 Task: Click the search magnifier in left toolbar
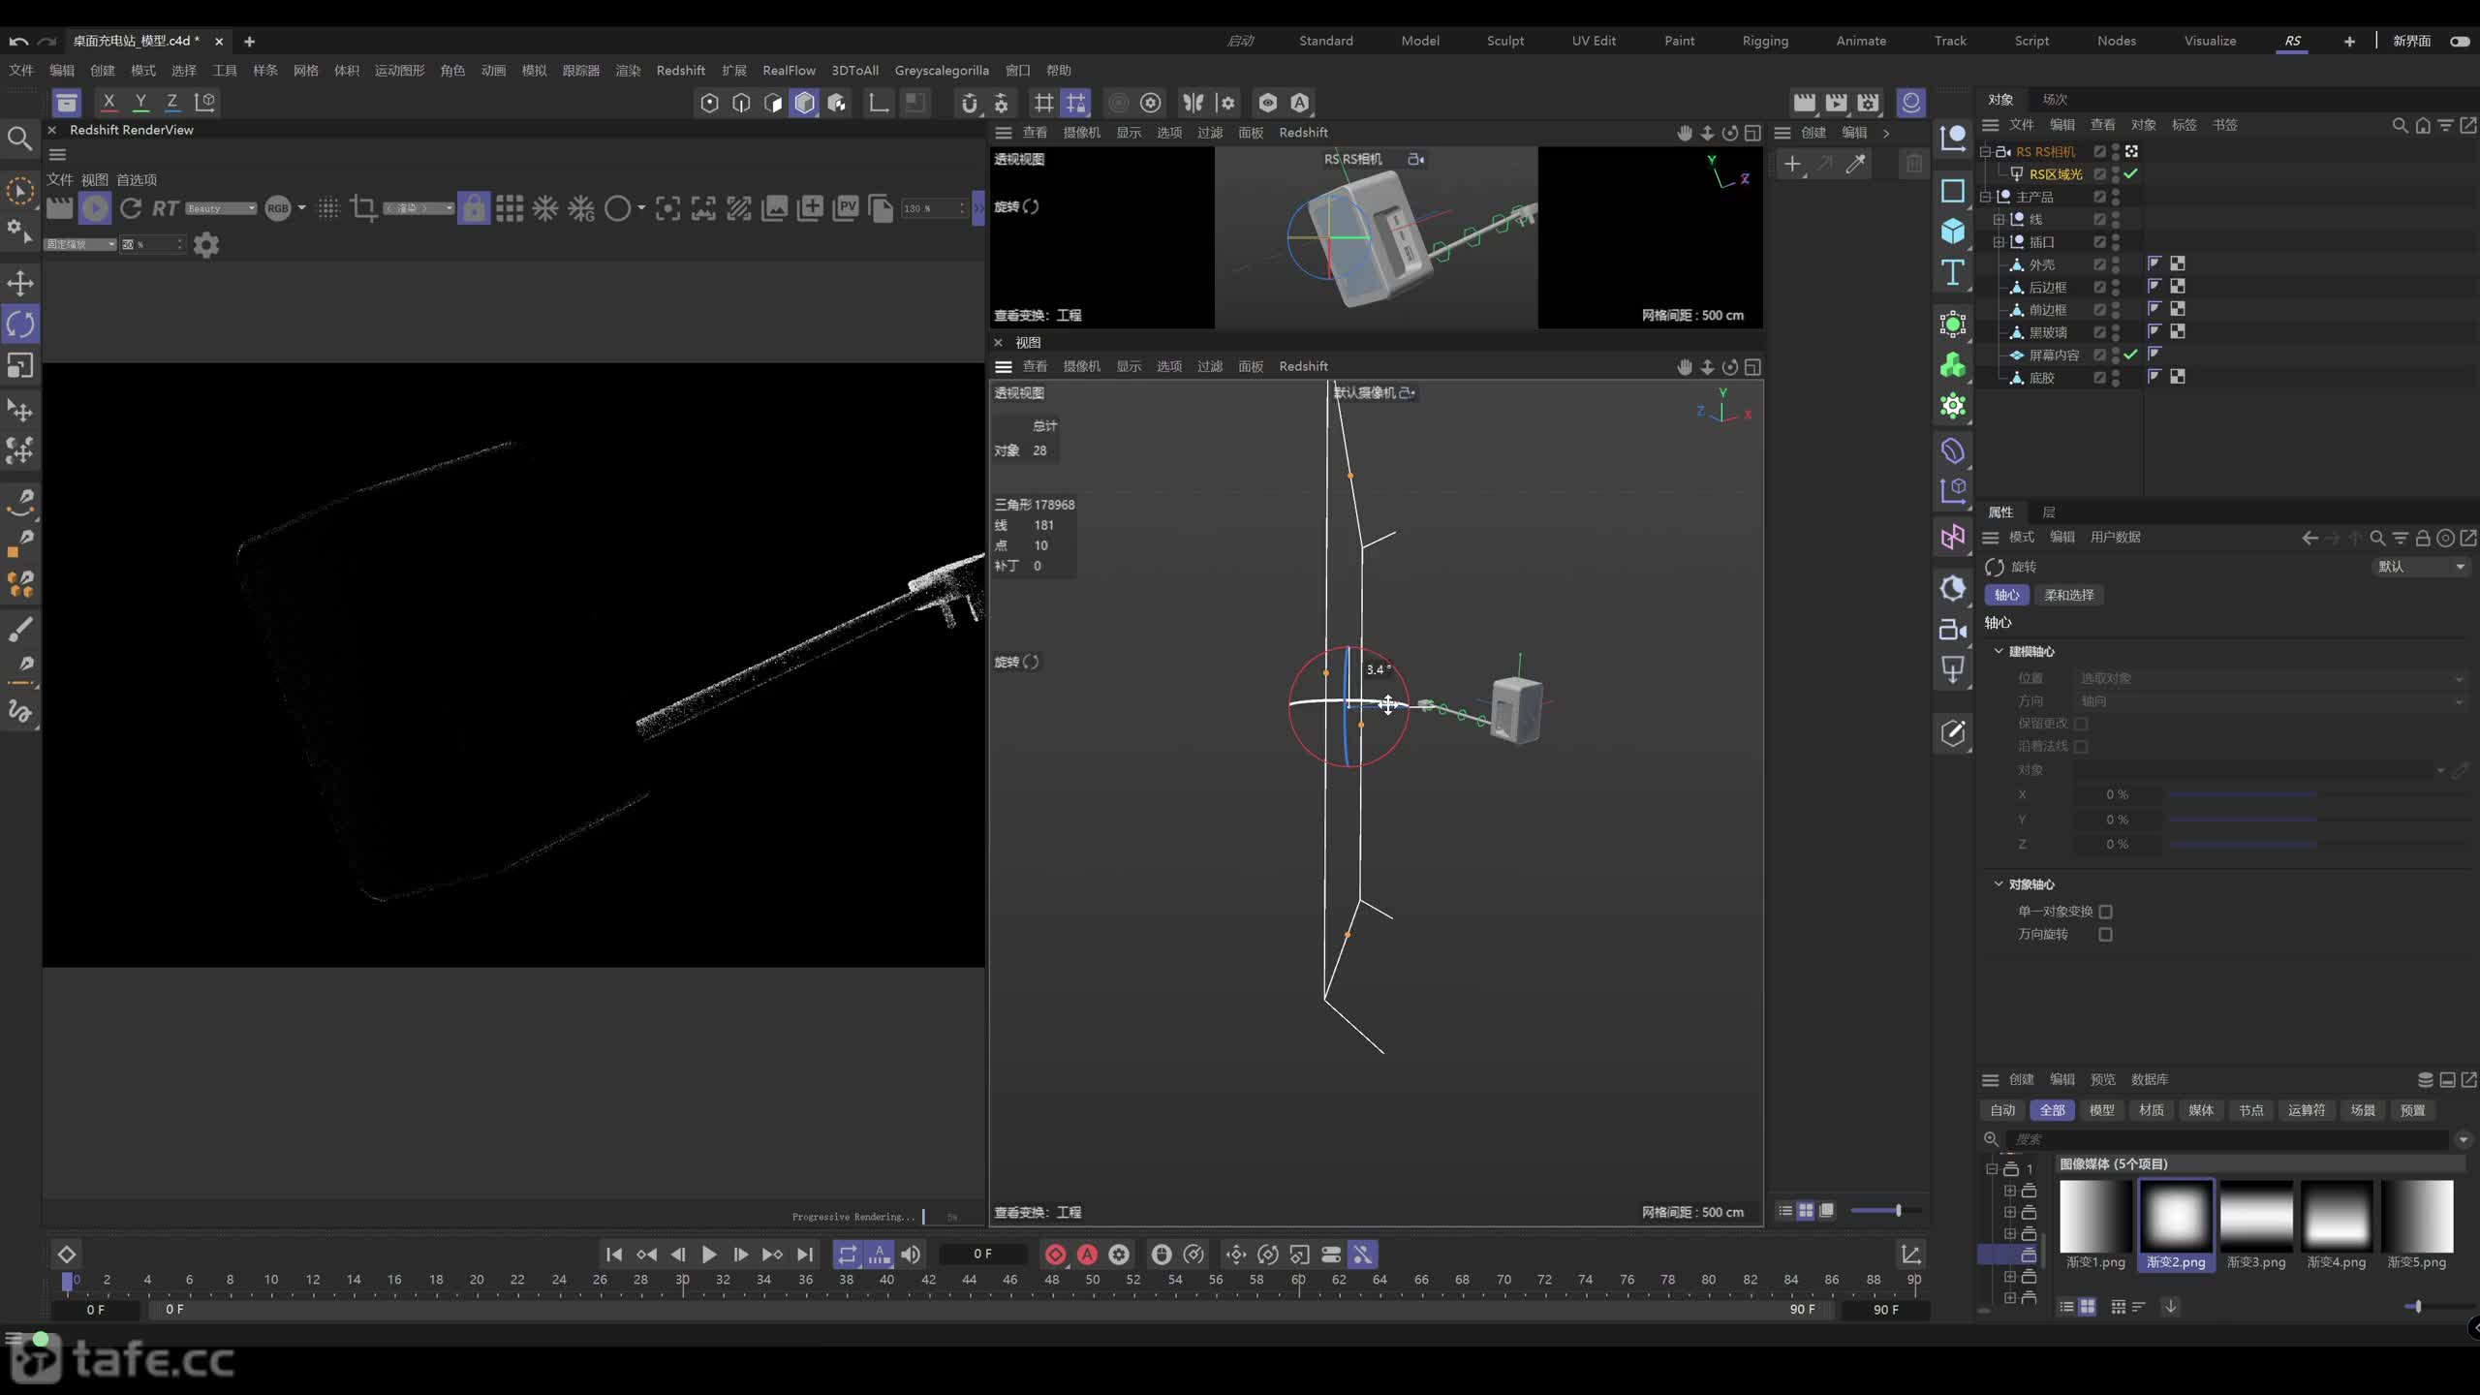pyautogui.click(x=19, y=139)
